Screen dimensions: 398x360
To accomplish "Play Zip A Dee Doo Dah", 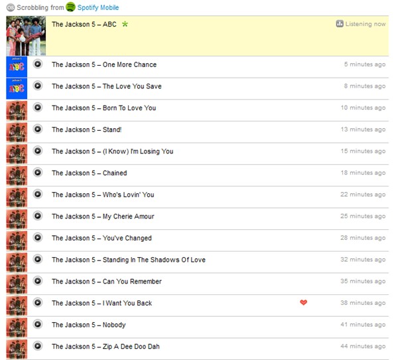I will coord(38,346).
